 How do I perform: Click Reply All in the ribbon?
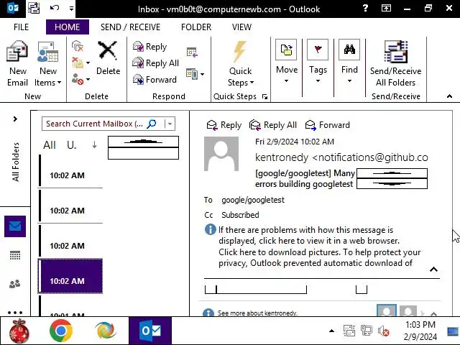155,63
